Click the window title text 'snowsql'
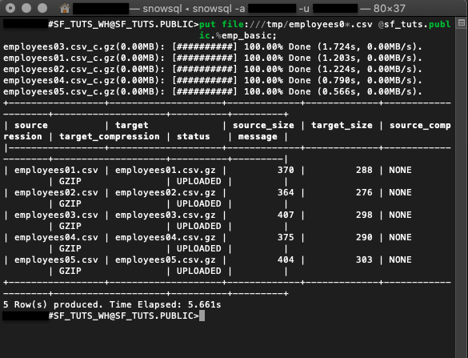The image size is (468, 358). pyautogui.click(x=162, y=8)
